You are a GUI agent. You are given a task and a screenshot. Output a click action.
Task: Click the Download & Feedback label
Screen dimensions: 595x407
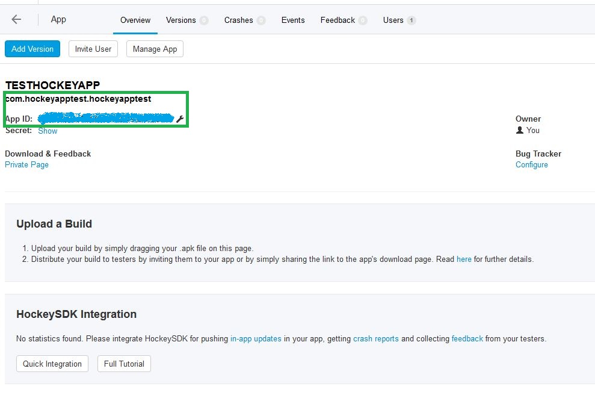48,154
